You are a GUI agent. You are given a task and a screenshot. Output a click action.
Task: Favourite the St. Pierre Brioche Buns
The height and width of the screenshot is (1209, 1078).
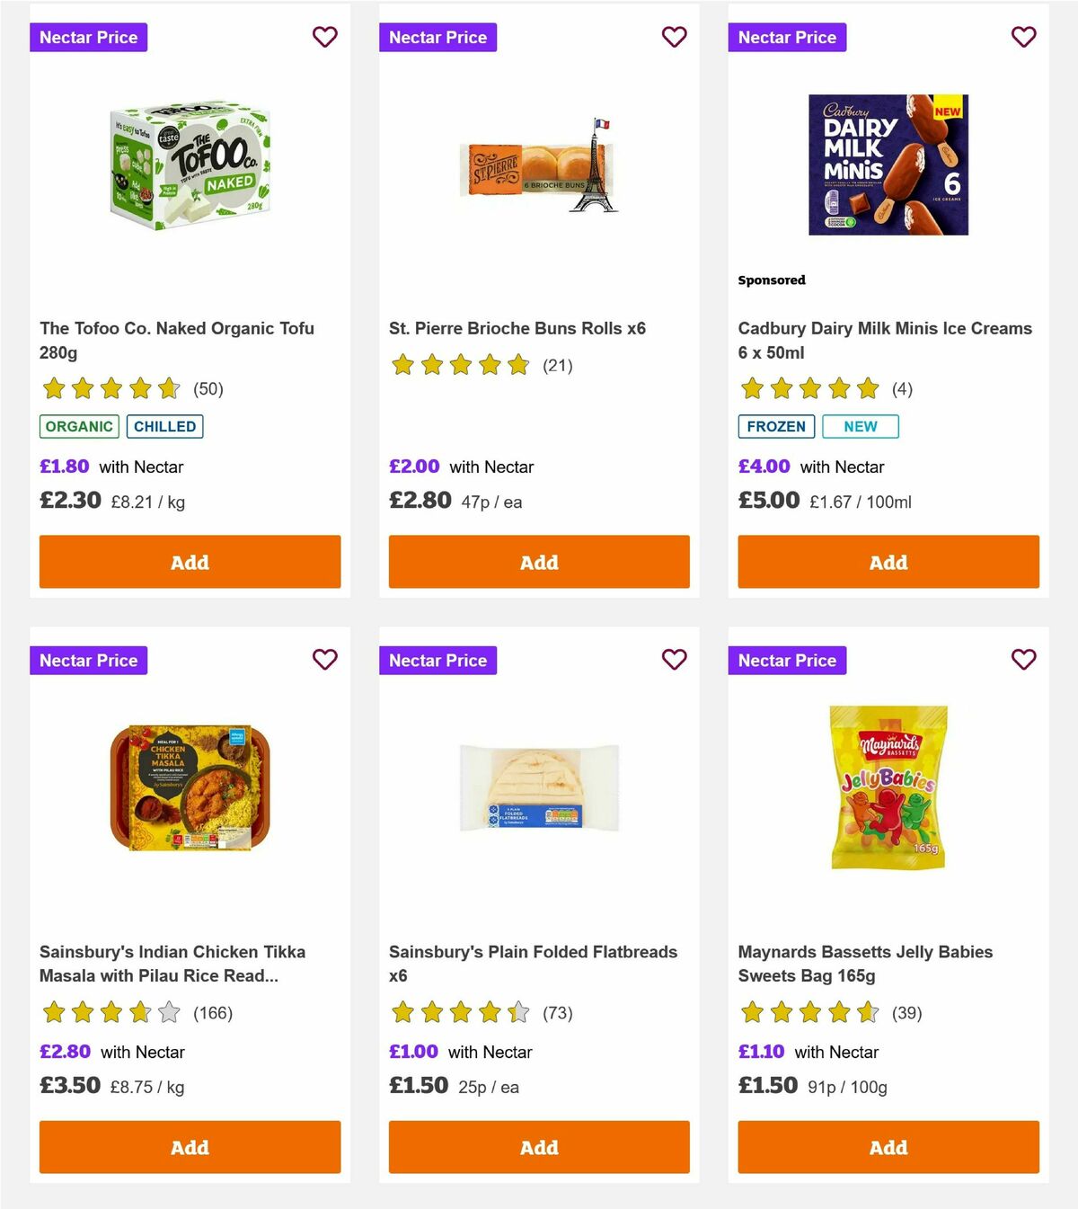pos(674,37)
